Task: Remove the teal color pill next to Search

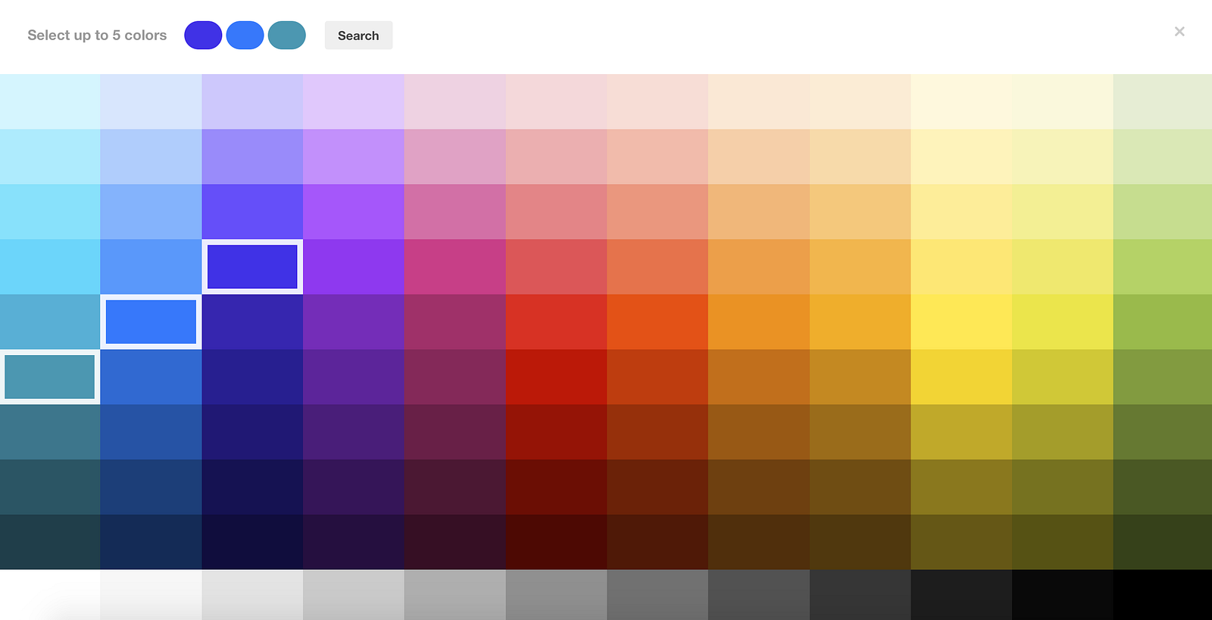Action: [x=287, y=36]
